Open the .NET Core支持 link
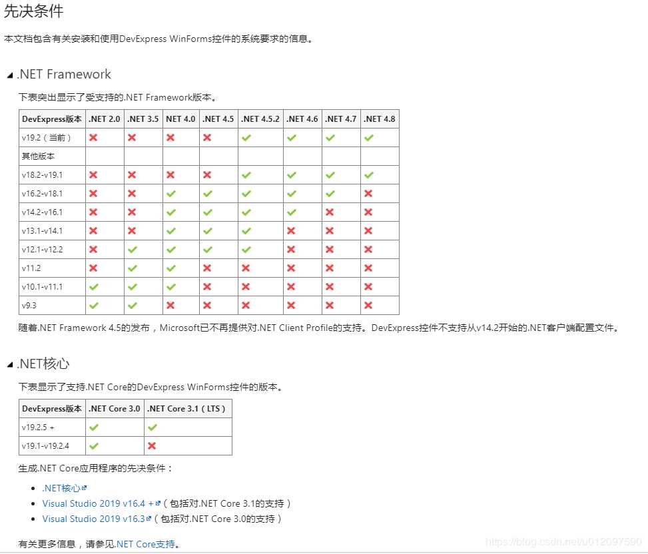The image size is (648, 554). click(146, 543)
